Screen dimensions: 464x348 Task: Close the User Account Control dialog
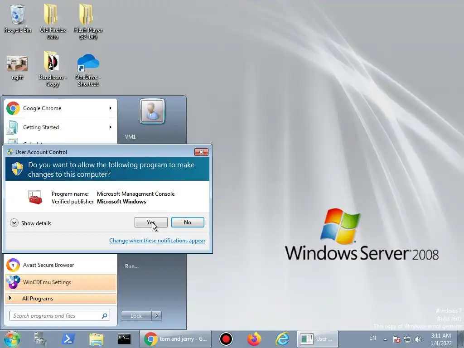201,152
